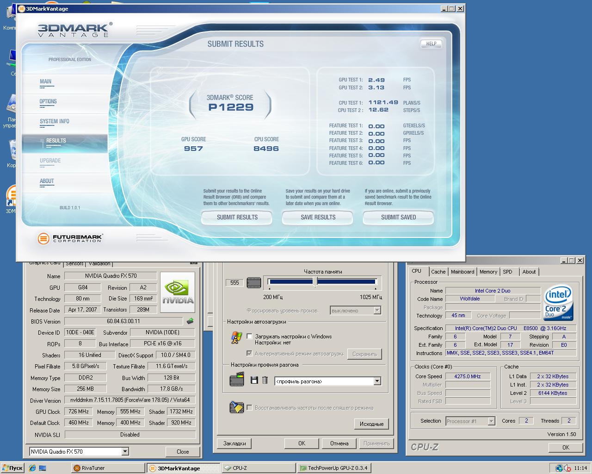Click the Submit Results button

[x=237, y=217]
